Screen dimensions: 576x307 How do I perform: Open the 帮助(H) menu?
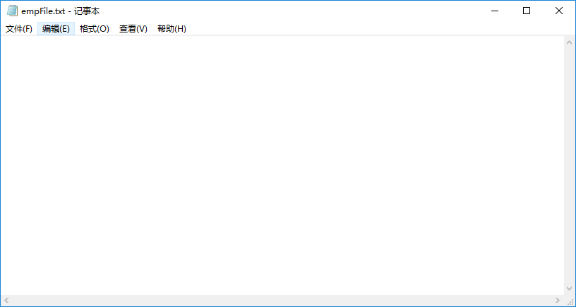pos(172,29)
